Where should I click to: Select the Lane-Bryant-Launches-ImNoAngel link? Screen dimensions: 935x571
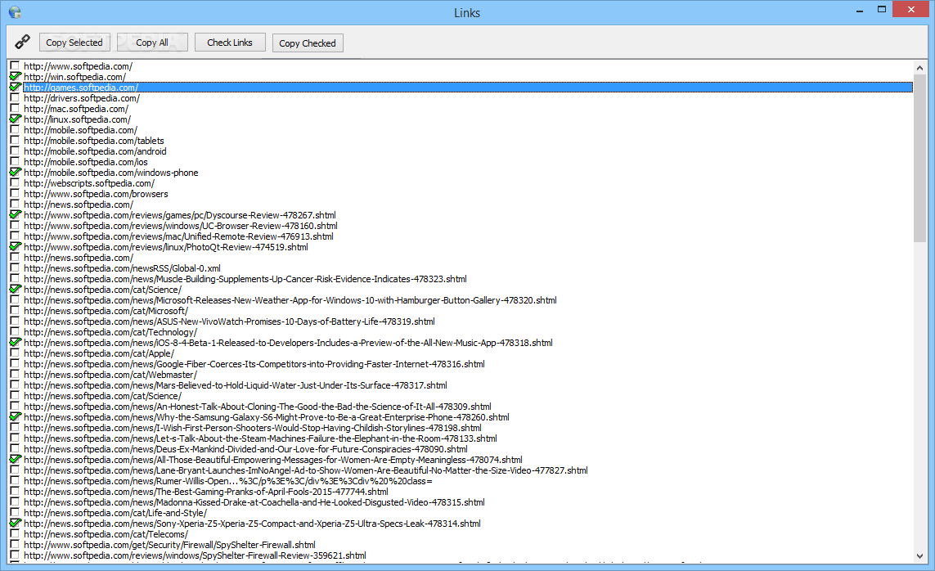(x=306, y=471)
